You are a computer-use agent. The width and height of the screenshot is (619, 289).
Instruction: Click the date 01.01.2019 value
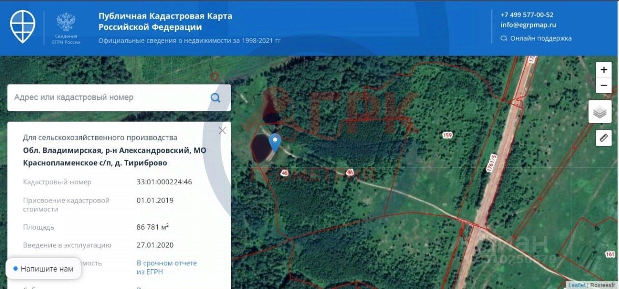(x=155, y=200)
